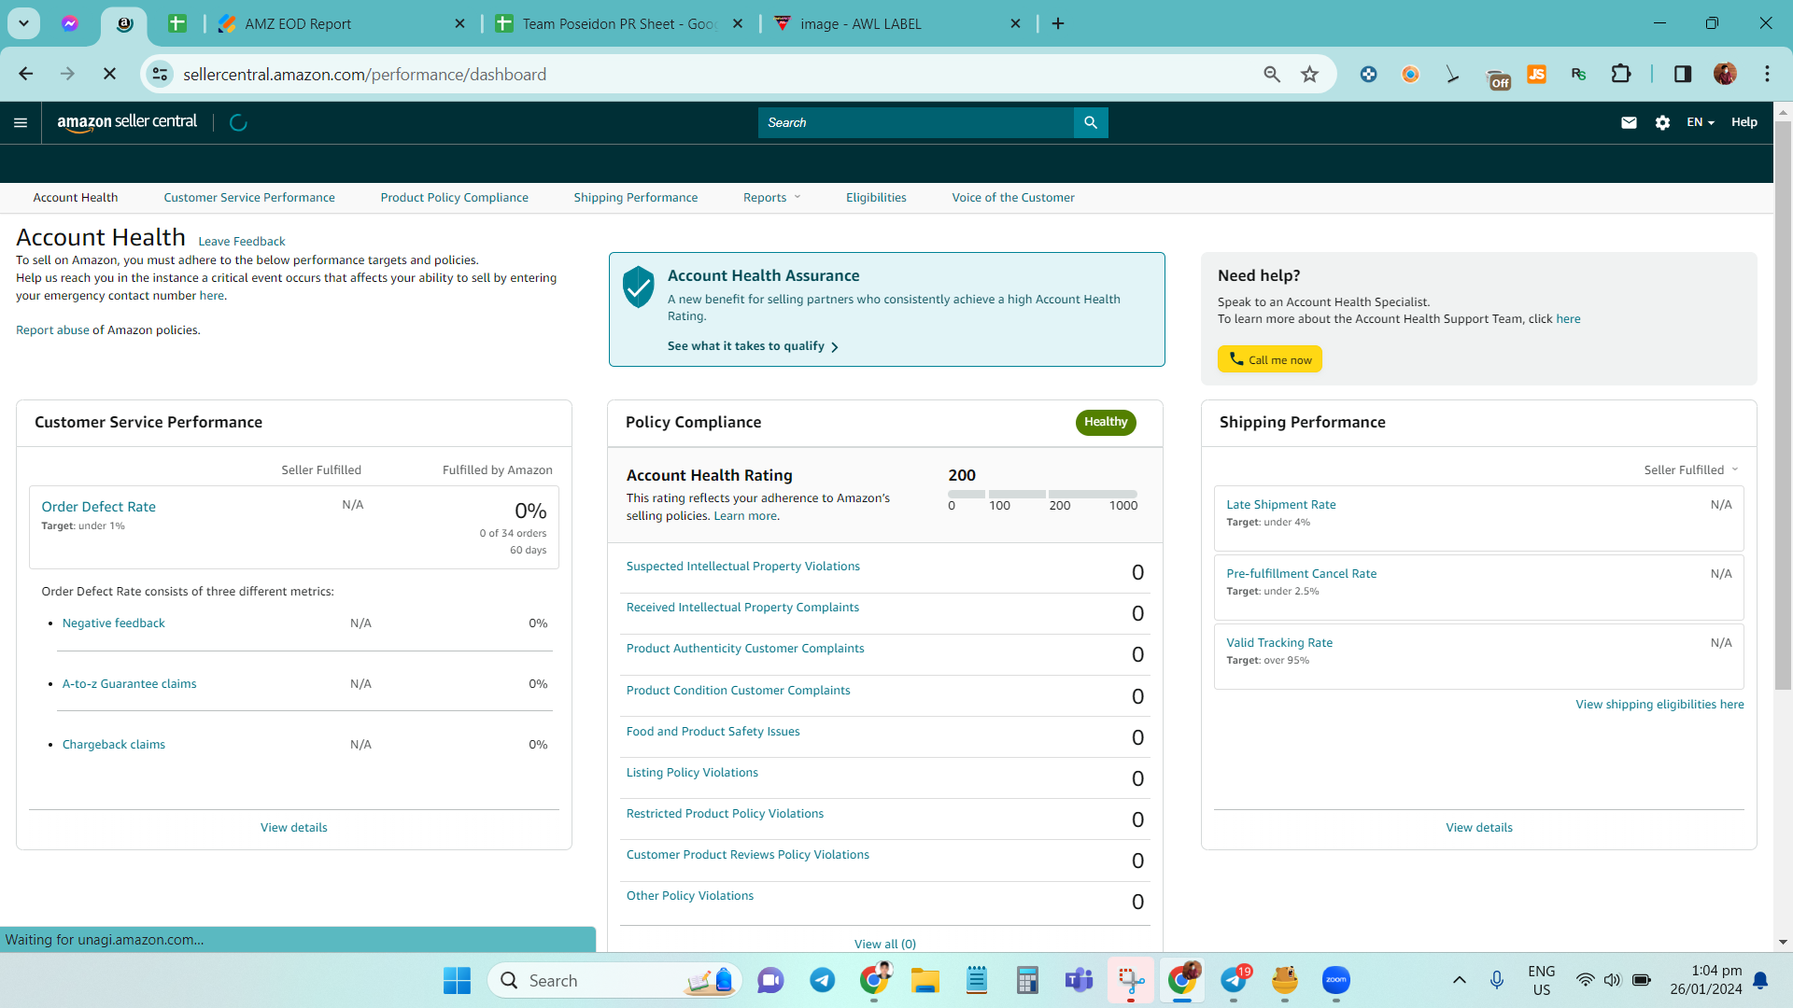This screenshot has height=1008, width=1793.
Task: Open the Customer Service Performance tab
Action: pos(249,197)
